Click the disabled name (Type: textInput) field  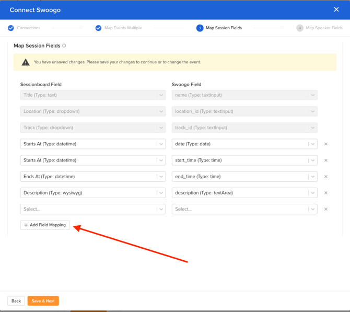tap(244, 95)
